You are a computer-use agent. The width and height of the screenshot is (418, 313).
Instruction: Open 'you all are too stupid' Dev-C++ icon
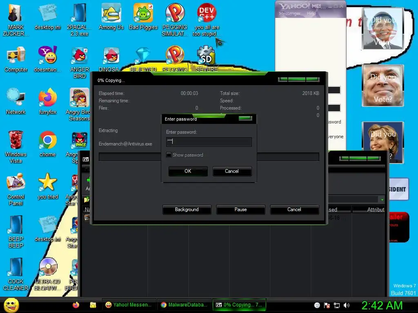[x=207, y=20]
